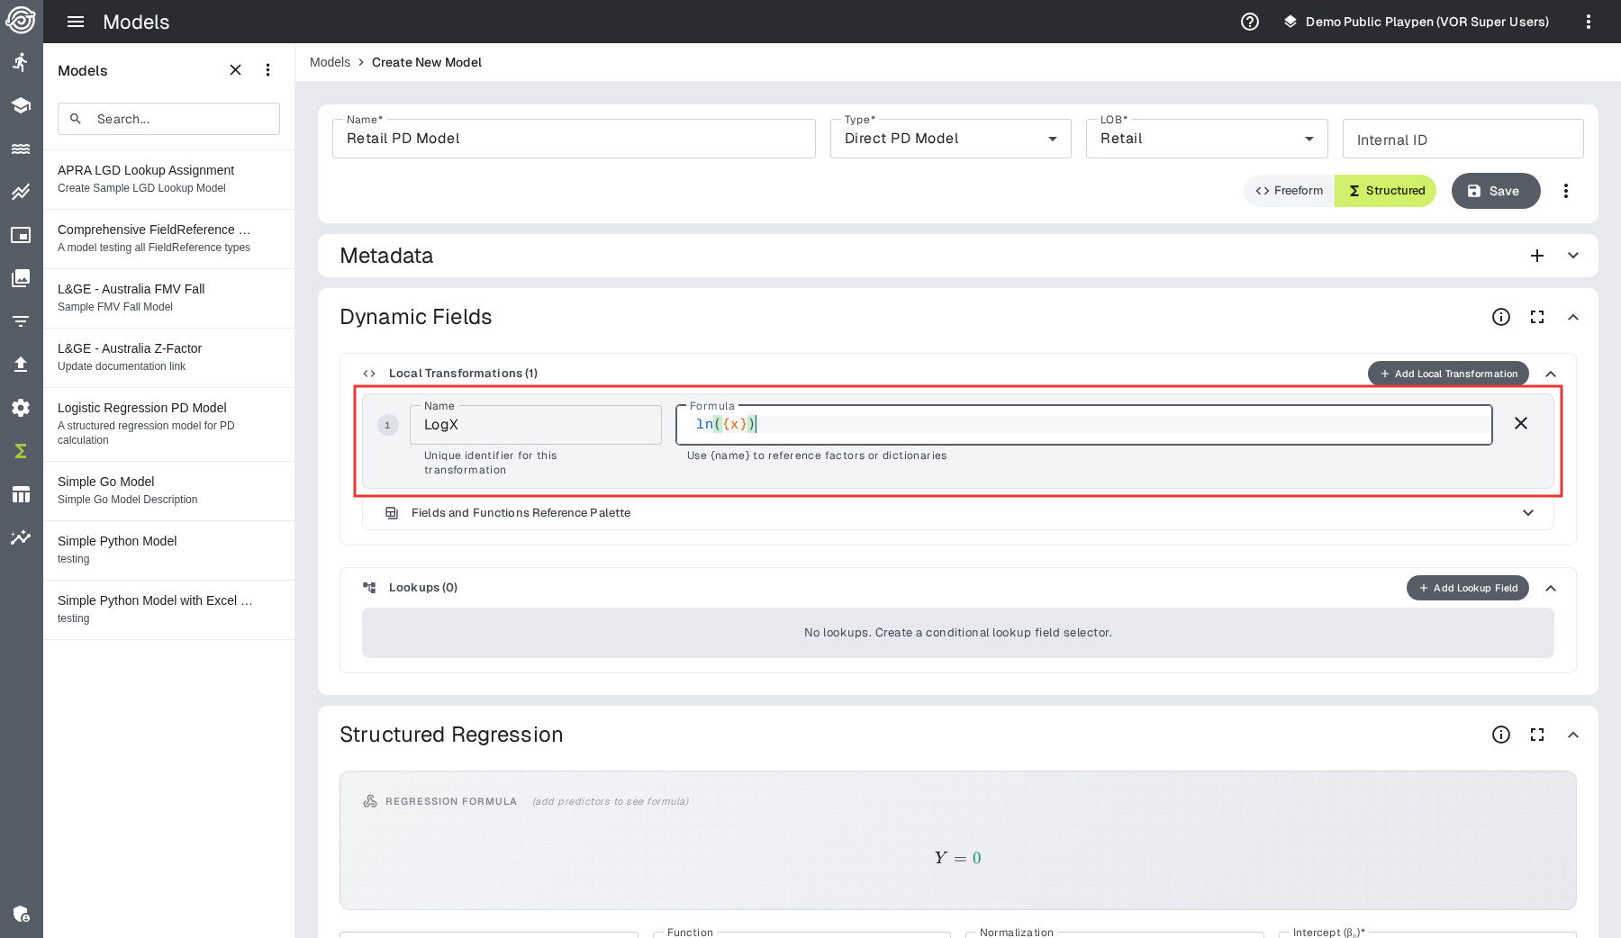The image size is (1621, 938).
Task: Expand Dynamic Fields to fullscreen
Action: (x=1536, y=317)
